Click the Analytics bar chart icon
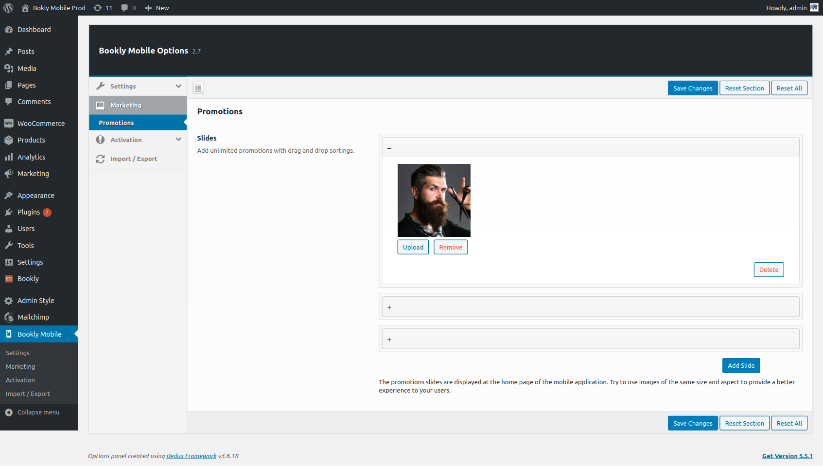Screen dimensions: 823x466 pyautogui.click(x=9, y=157)
